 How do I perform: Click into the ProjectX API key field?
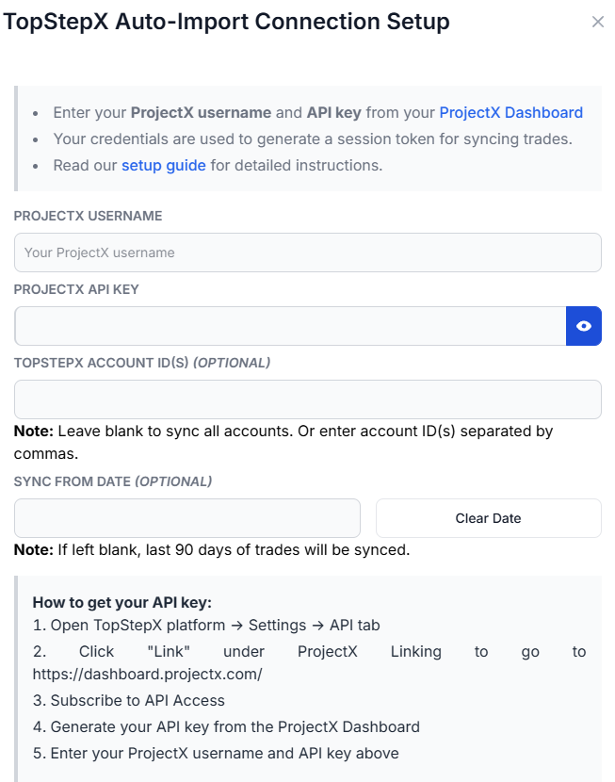tap(290, 326)
